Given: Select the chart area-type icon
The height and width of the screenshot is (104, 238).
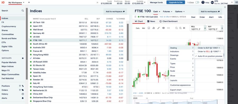Looking at the screenshot, I should [149, 28].
